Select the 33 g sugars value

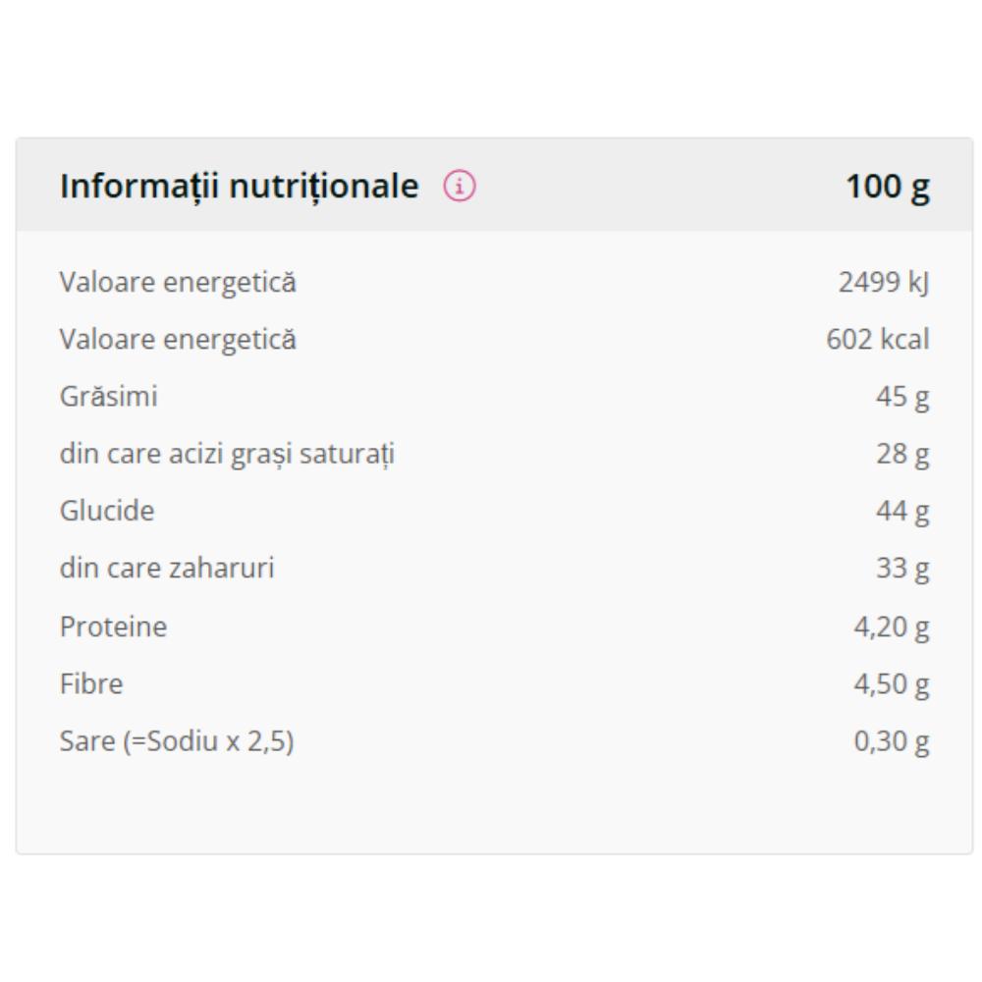point(902,570)
